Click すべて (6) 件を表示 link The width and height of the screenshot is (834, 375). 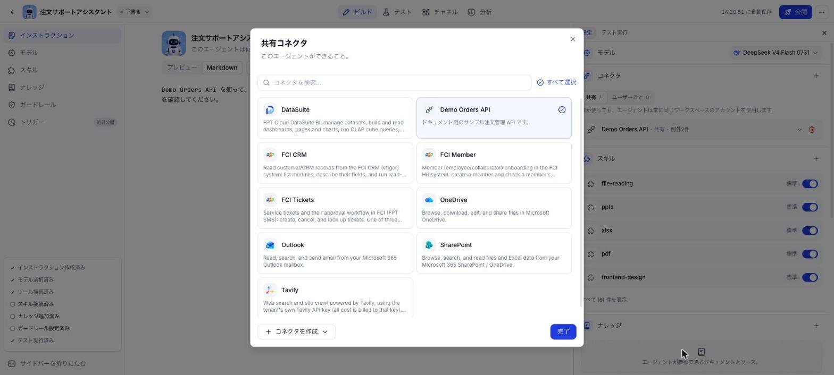(605, 300)
